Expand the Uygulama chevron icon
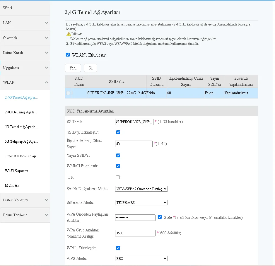Screen dimensions: 275x266 pyautogui.click(x=47, y=68)
